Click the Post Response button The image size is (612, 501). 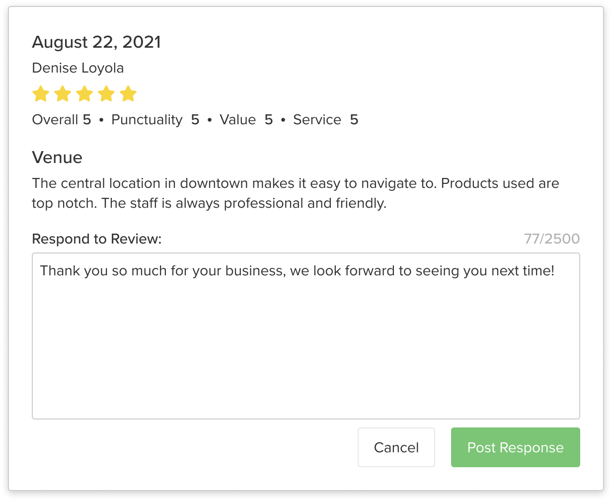(515, 447)
